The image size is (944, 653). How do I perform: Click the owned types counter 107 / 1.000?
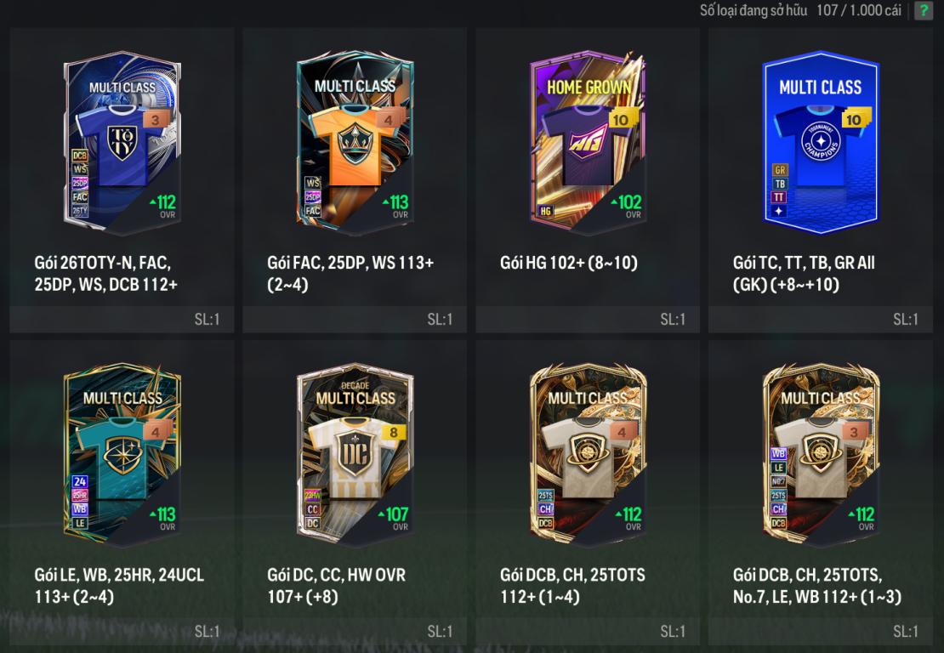858,10
